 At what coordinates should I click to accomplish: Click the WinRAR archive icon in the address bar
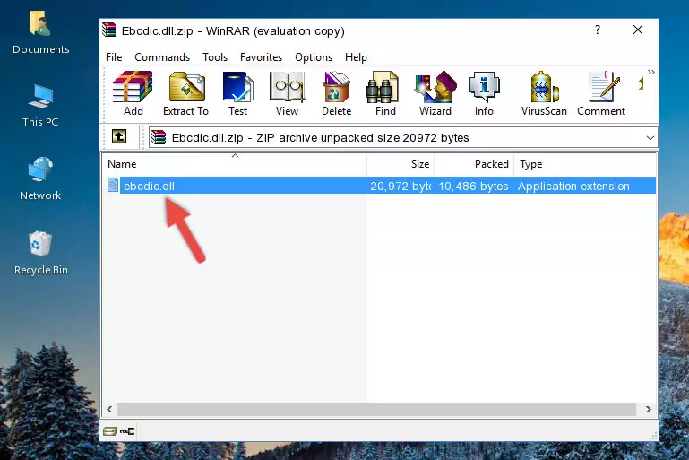coord(159,138)
